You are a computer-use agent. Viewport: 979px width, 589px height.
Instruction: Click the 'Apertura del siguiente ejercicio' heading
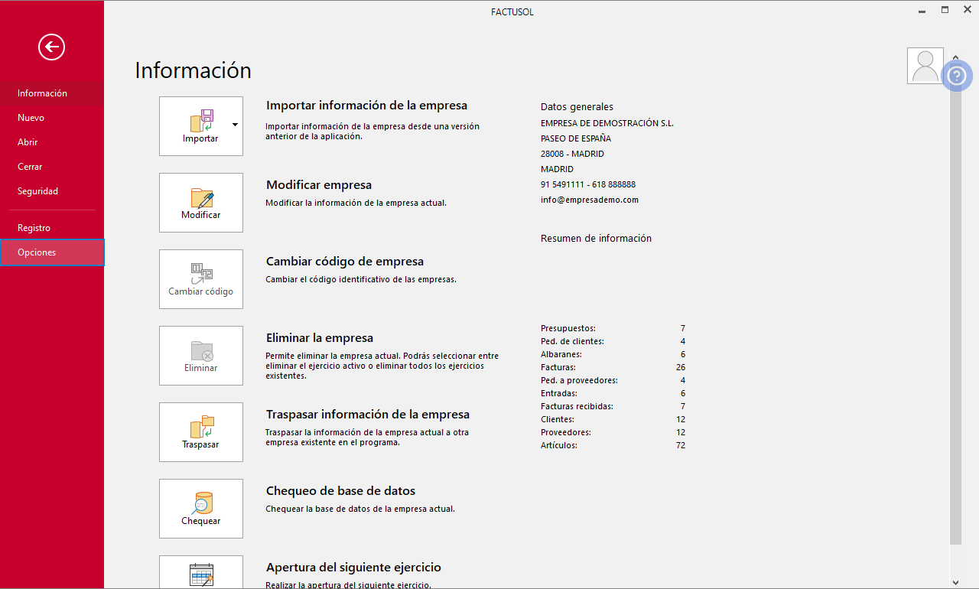pyautogui.click(x=353, y=568)
